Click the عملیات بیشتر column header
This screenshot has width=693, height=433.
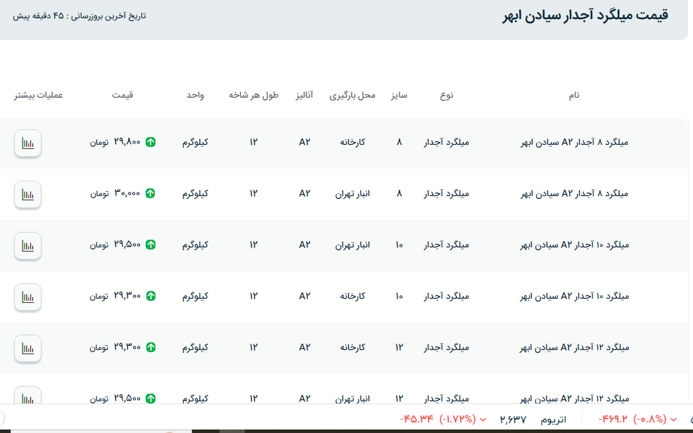coord(39,95)
